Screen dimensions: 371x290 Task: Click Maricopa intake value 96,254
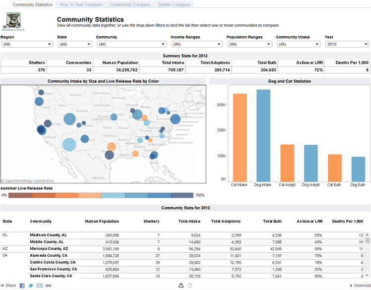pyautogui.click(x=194, y=249)
